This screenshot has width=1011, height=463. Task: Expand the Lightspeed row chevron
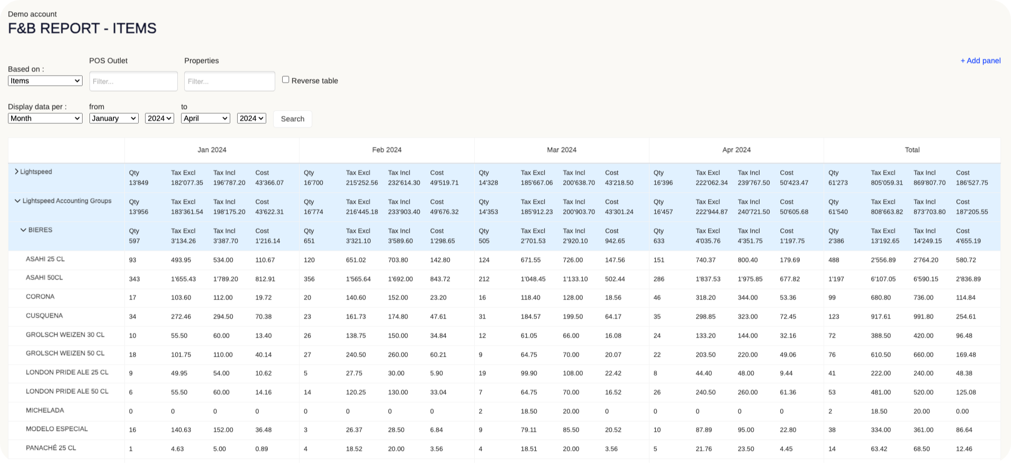[x=16, y=171]
